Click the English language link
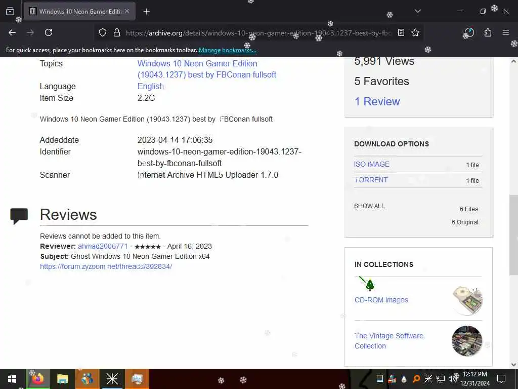The width and height of the screenshot is (518, 389). [x=151, y=86]
